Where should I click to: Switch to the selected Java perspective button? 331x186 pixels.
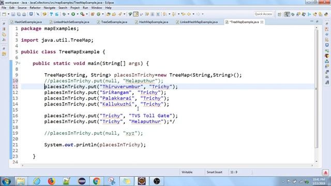coord(287,14)
